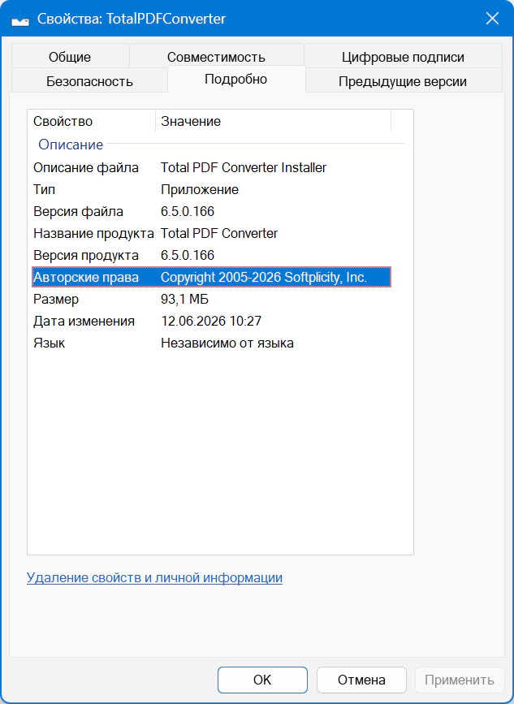Viewport: 514px width, 704px height.
Task: Open the Совместимость tab
Action: [216, 57]
